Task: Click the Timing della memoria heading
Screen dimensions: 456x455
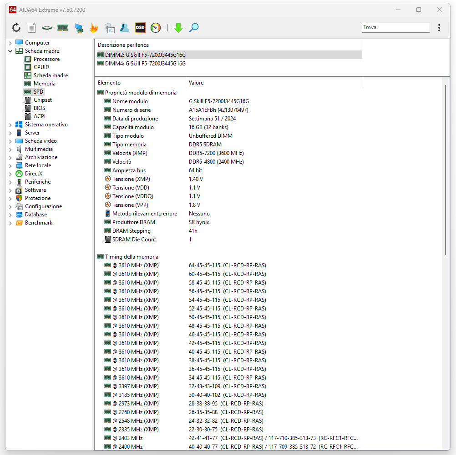Action: tap(132, 256)
